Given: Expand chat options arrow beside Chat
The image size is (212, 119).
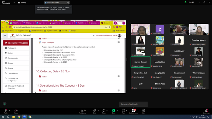Looking at the screenshot, I should (98, 110).
